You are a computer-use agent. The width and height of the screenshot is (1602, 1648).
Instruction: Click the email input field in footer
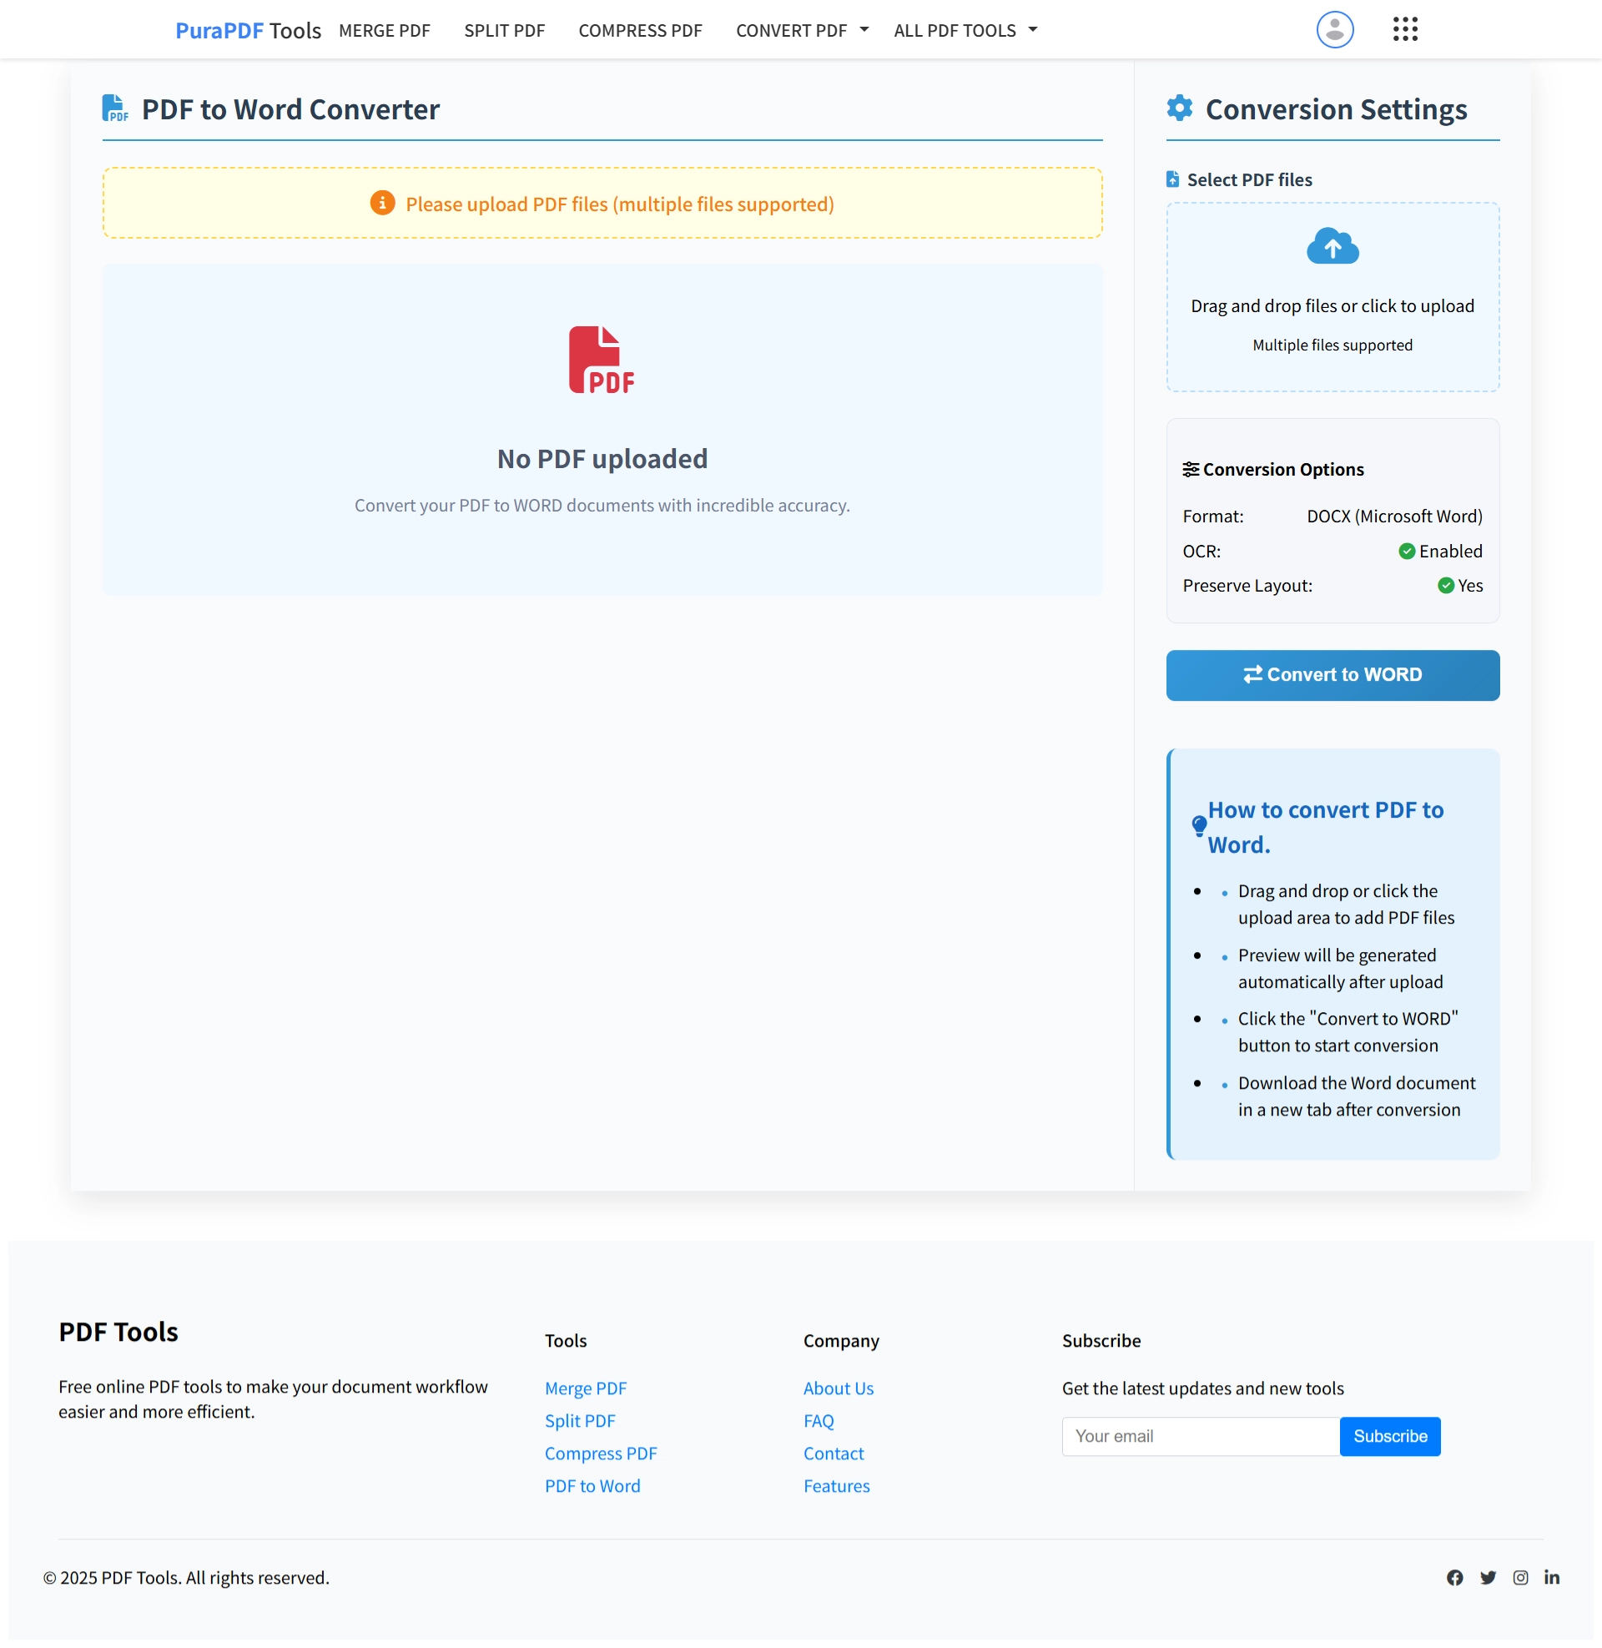pyautogui.click(x=1201, y=1436)
